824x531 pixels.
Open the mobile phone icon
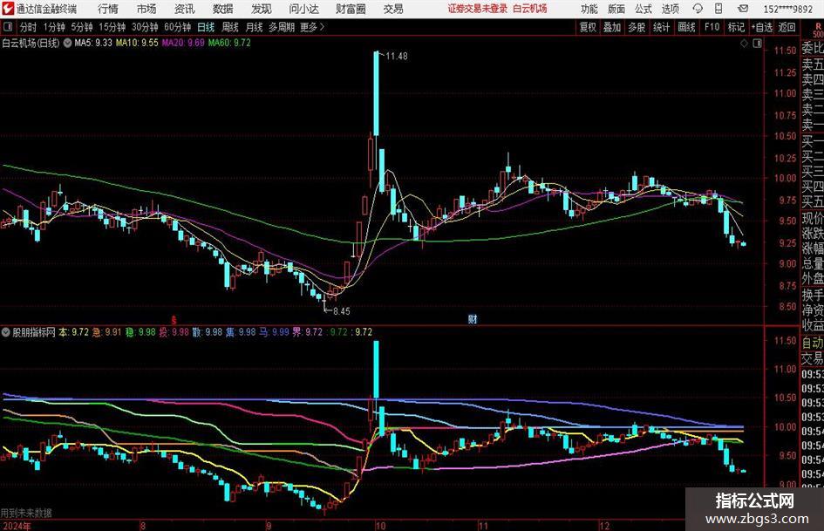click(x=718, y=9)
